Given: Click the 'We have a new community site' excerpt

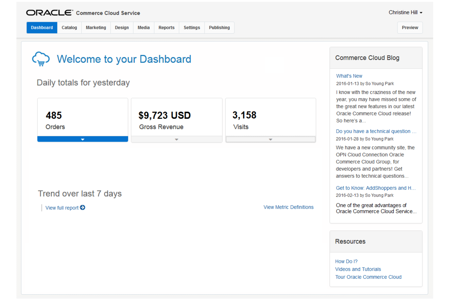Looking at the screenshot, I should [375, 162].
